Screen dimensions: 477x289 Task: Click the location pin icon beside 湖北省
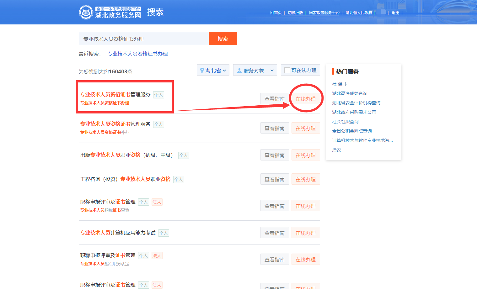point(202,70)
